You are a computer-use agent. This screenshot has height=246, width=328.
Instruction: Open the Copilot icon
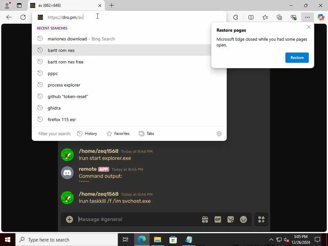click(x=321, y=17)
